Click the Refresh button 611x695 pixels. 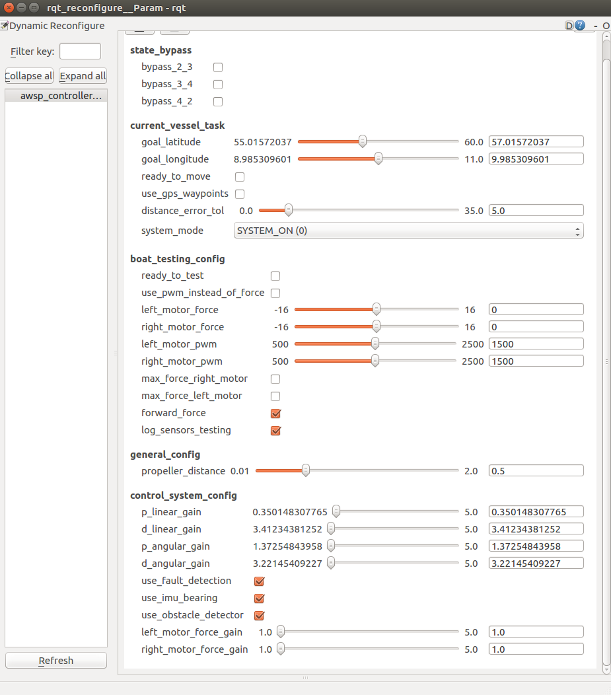pyautogui.click(x=56, y=661)
